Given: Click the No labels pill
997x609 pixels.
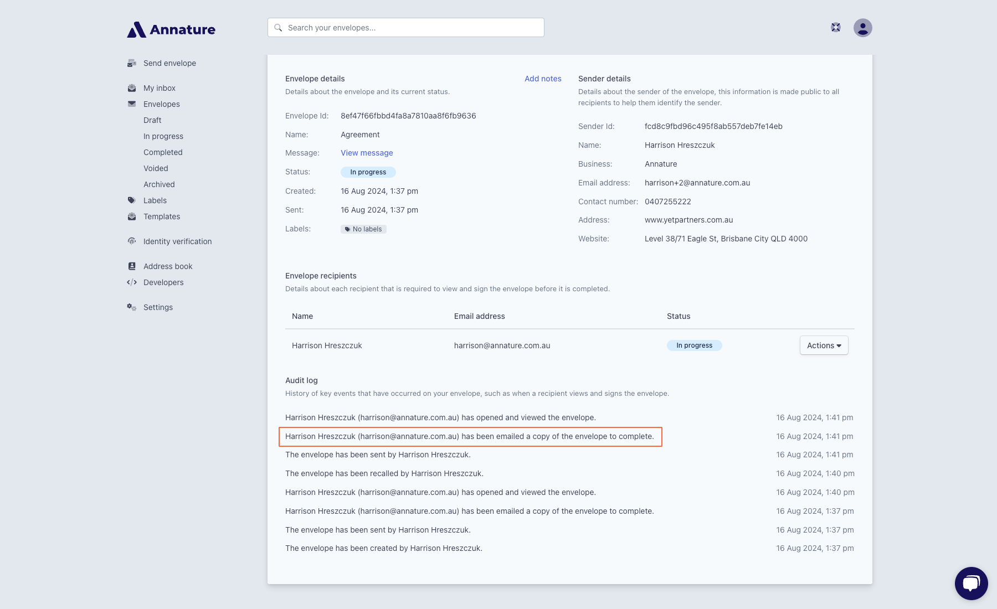Looking at the screenshot, I should click(363, 229).
